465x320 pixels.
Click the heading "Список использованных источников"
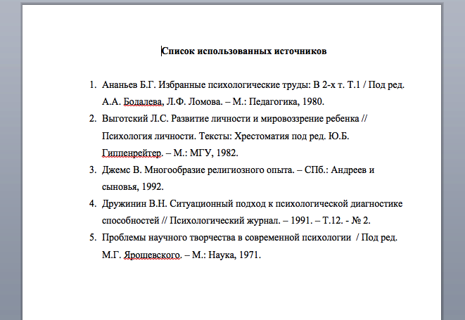(243, 51)
